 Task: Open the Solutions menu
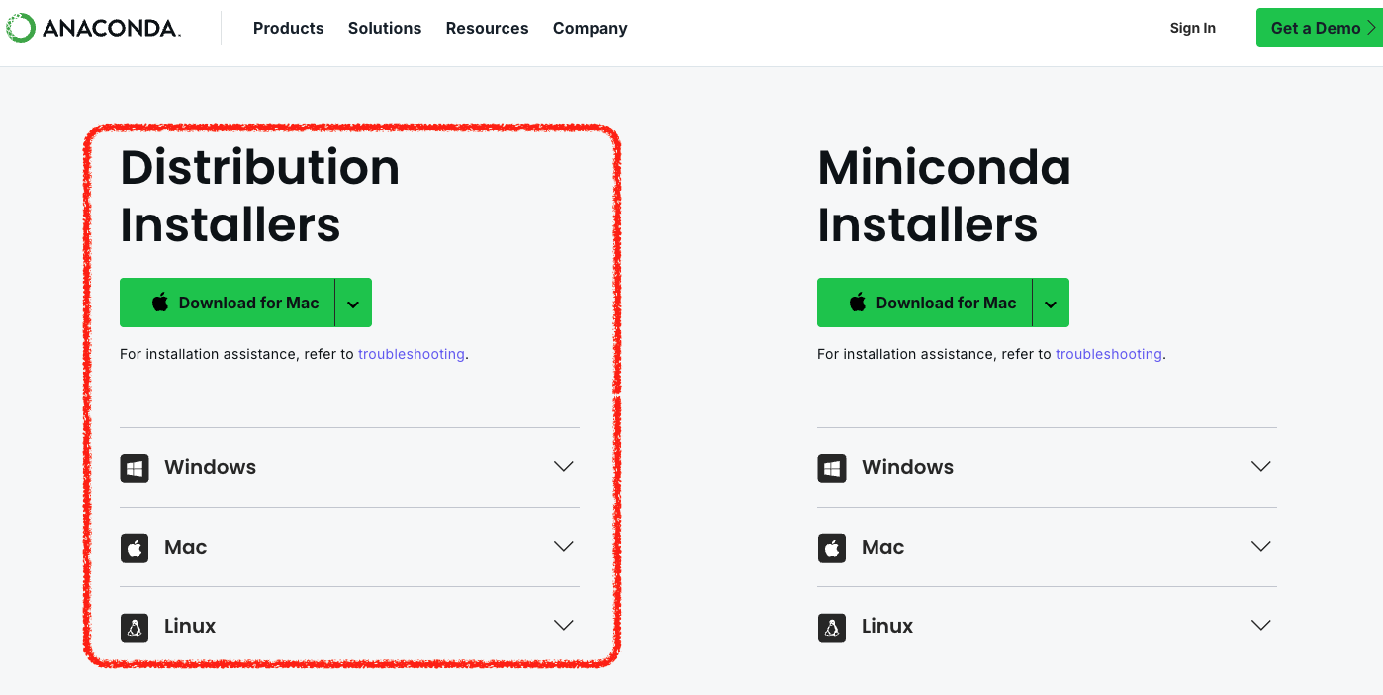point(385,28)
